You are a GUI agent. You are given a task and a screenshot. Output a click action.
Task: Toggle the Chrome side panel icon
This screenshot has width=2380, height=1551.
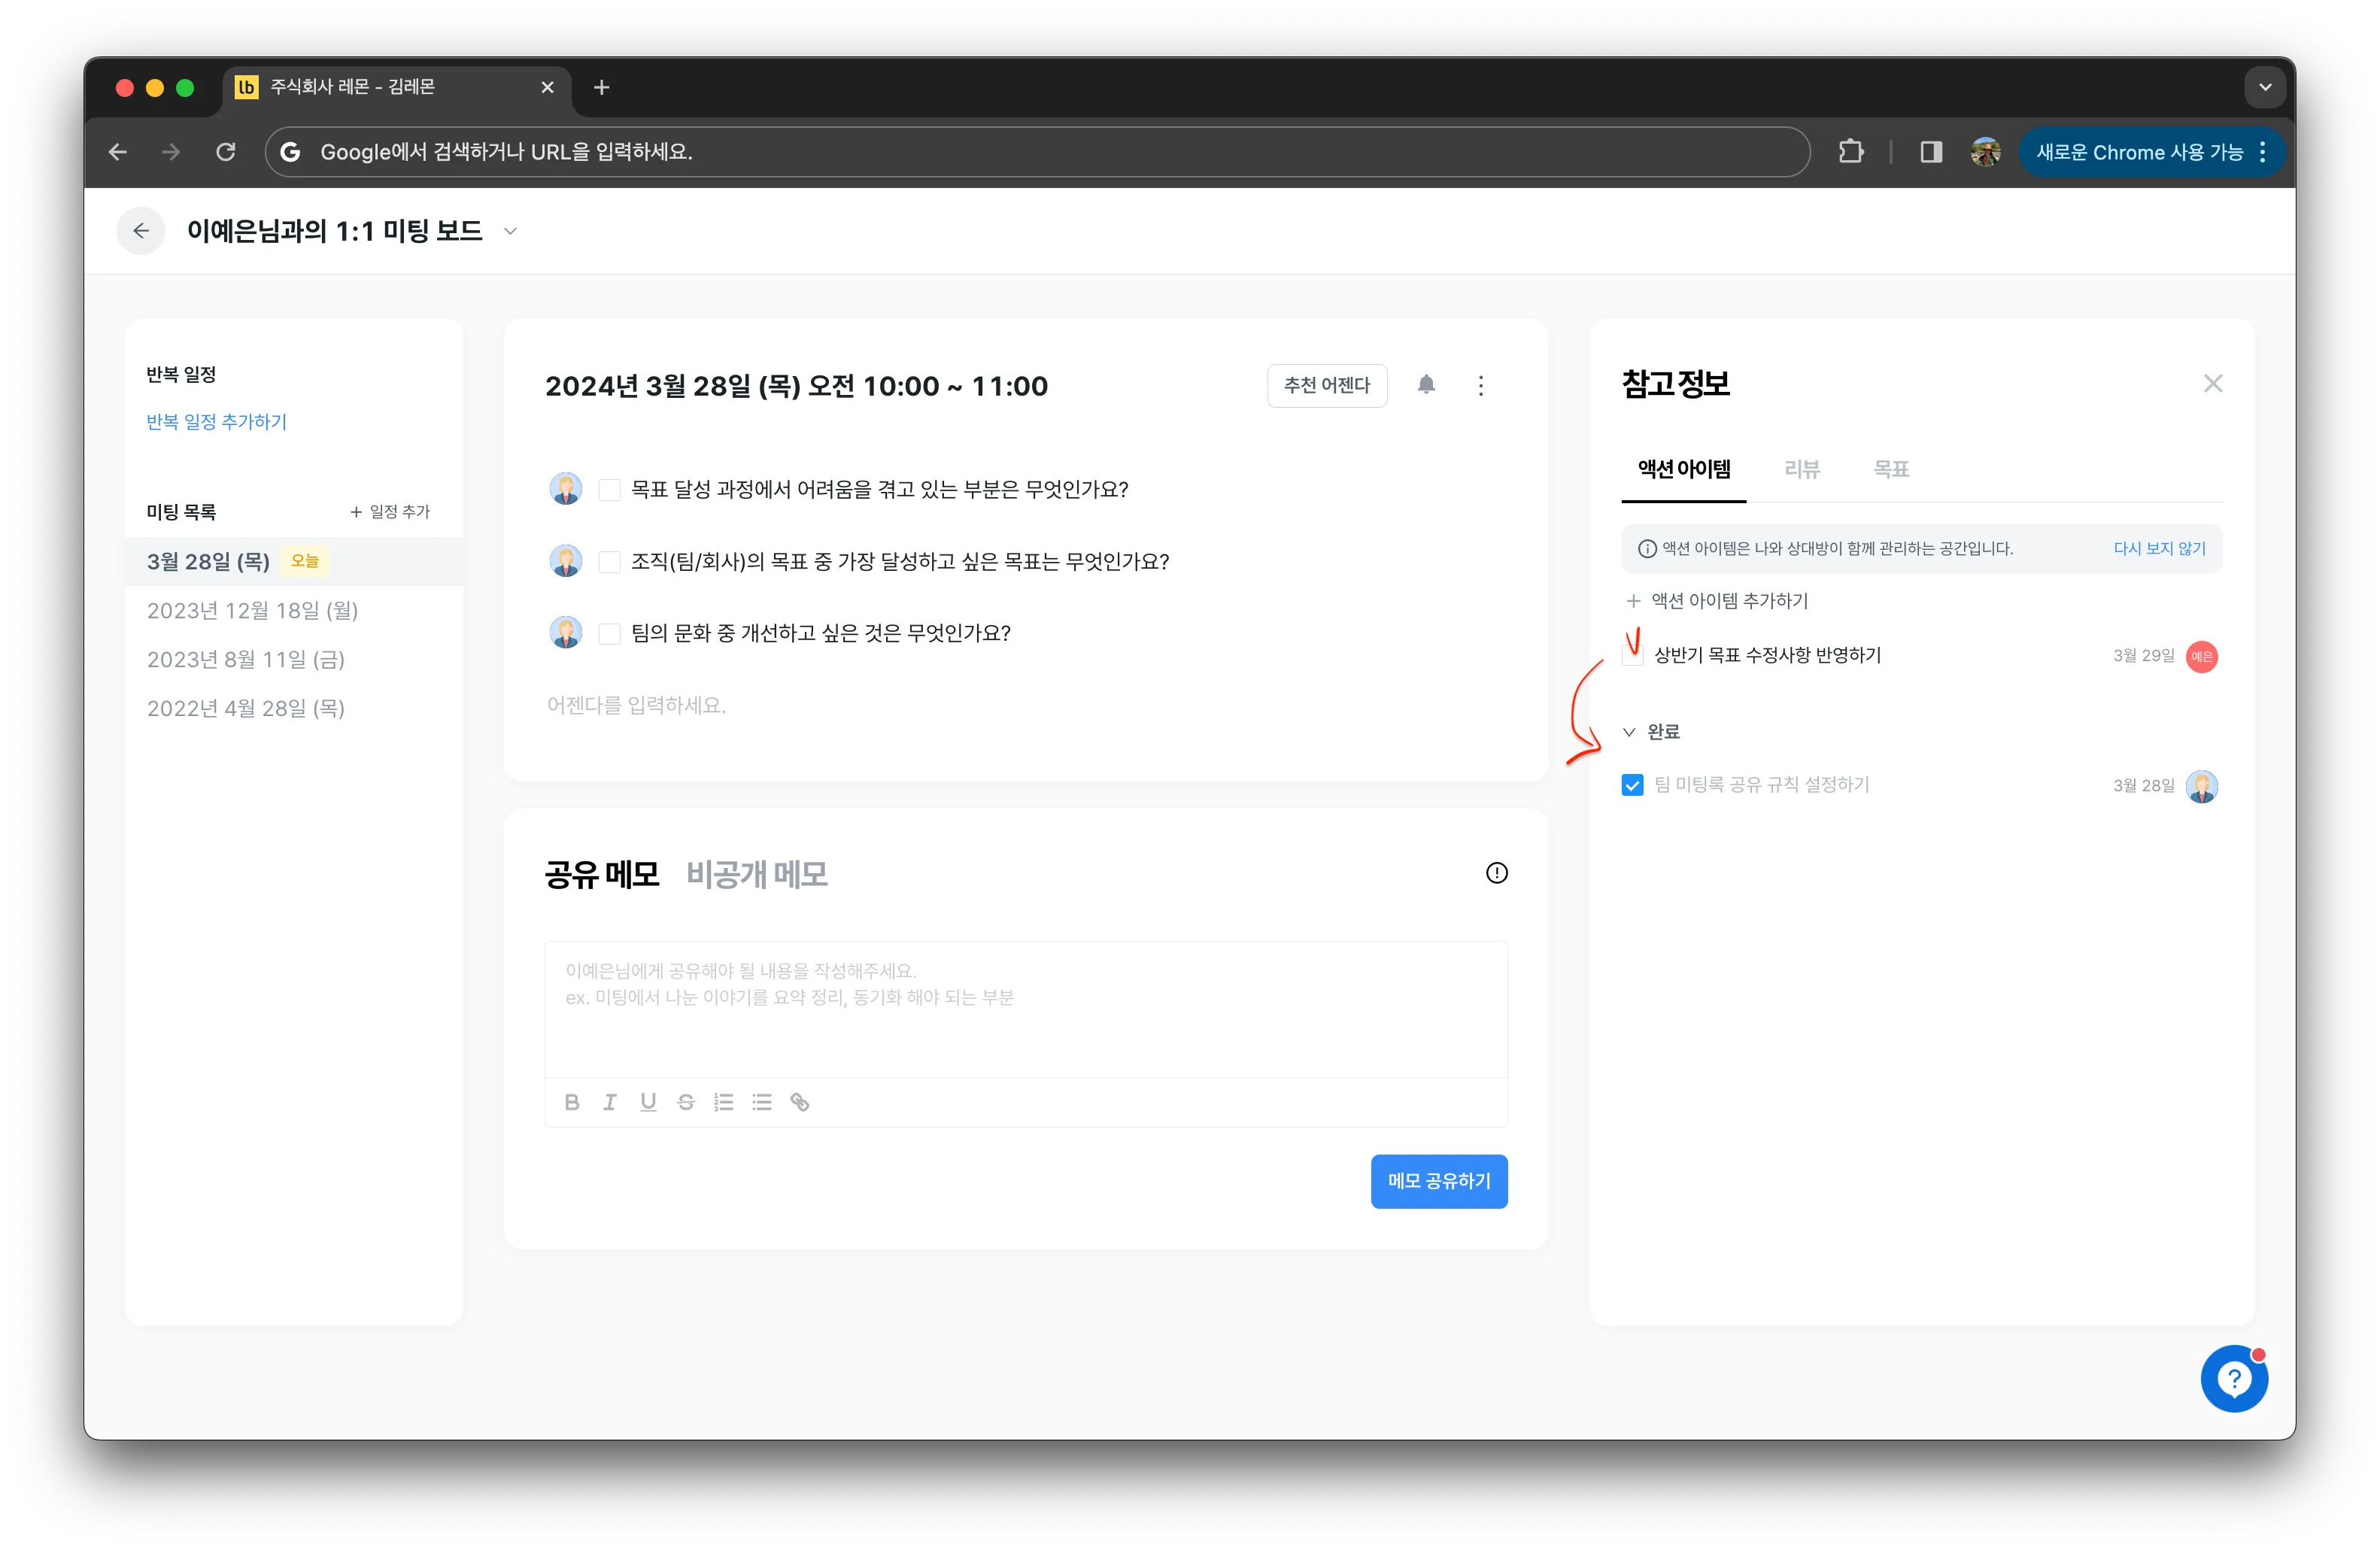[1931, 152]
